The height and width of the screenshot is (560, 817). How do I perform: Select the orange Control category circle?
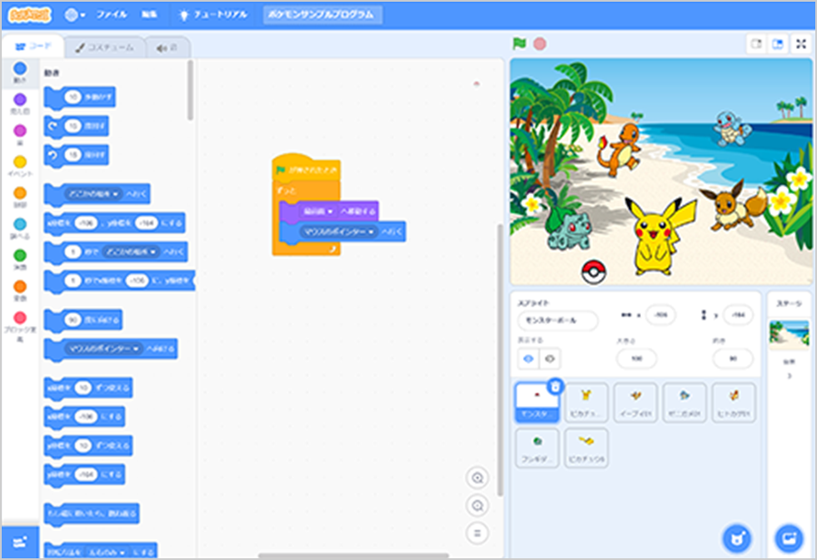pyautogui.click(x=20, y=193)
